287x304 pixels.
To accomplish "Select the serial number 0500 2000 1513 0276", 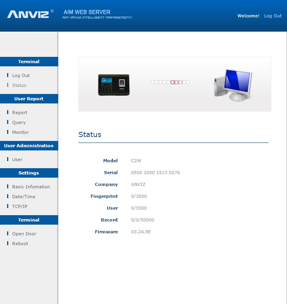I will click(x=156, y=173).
